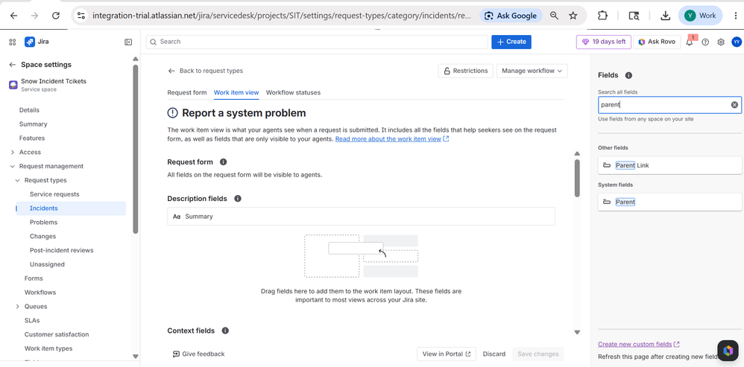Click back arrow beside Space settings
The image size is (744, 367).
[x=13, y=65]
